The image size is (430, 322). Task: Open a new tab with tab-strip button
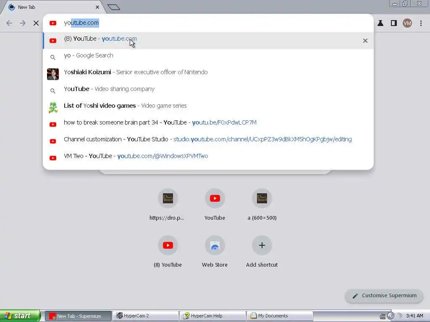(x=114, y=7)
